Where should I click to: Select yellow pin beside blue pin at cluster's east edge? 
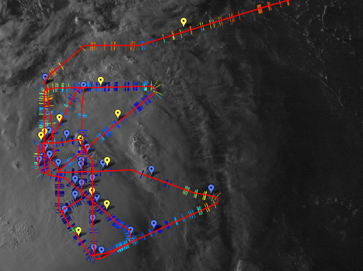107,161
